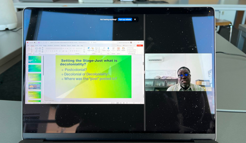Viewport: 246px width, 143px height.
Task: Click the Arrange icon in Drawing group
Action: point(93,49)
